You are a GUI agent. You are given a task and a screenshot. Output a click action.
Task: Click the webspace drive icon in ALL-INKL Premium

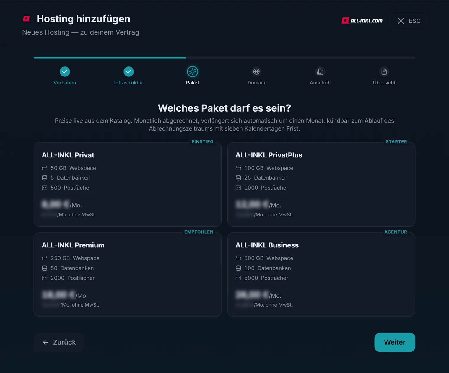pos(45,258)
